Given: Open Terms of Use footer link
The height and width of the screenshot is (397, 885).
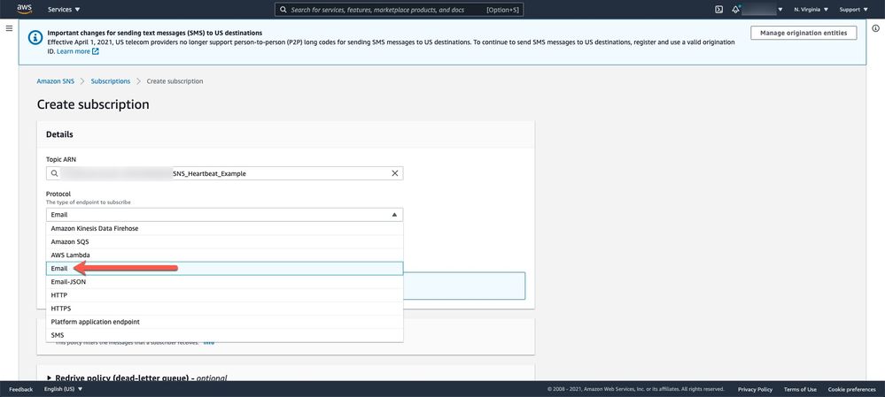Looking at the screenshot, I should click(800, 389).
